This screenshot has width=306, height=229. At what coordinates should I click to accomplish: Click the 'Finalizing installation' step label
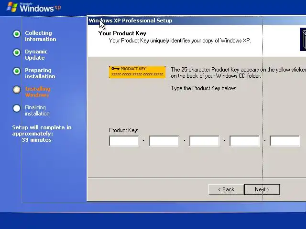[37, 110]
